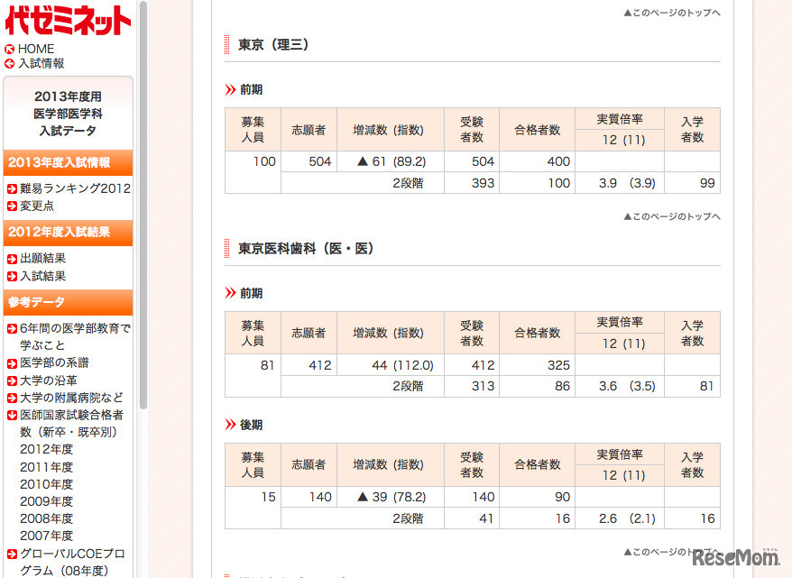This screenshot has width=792, height=578.
Task: Click the arrow icon beside 難易ランキング2012
Action: pos(12,189)
